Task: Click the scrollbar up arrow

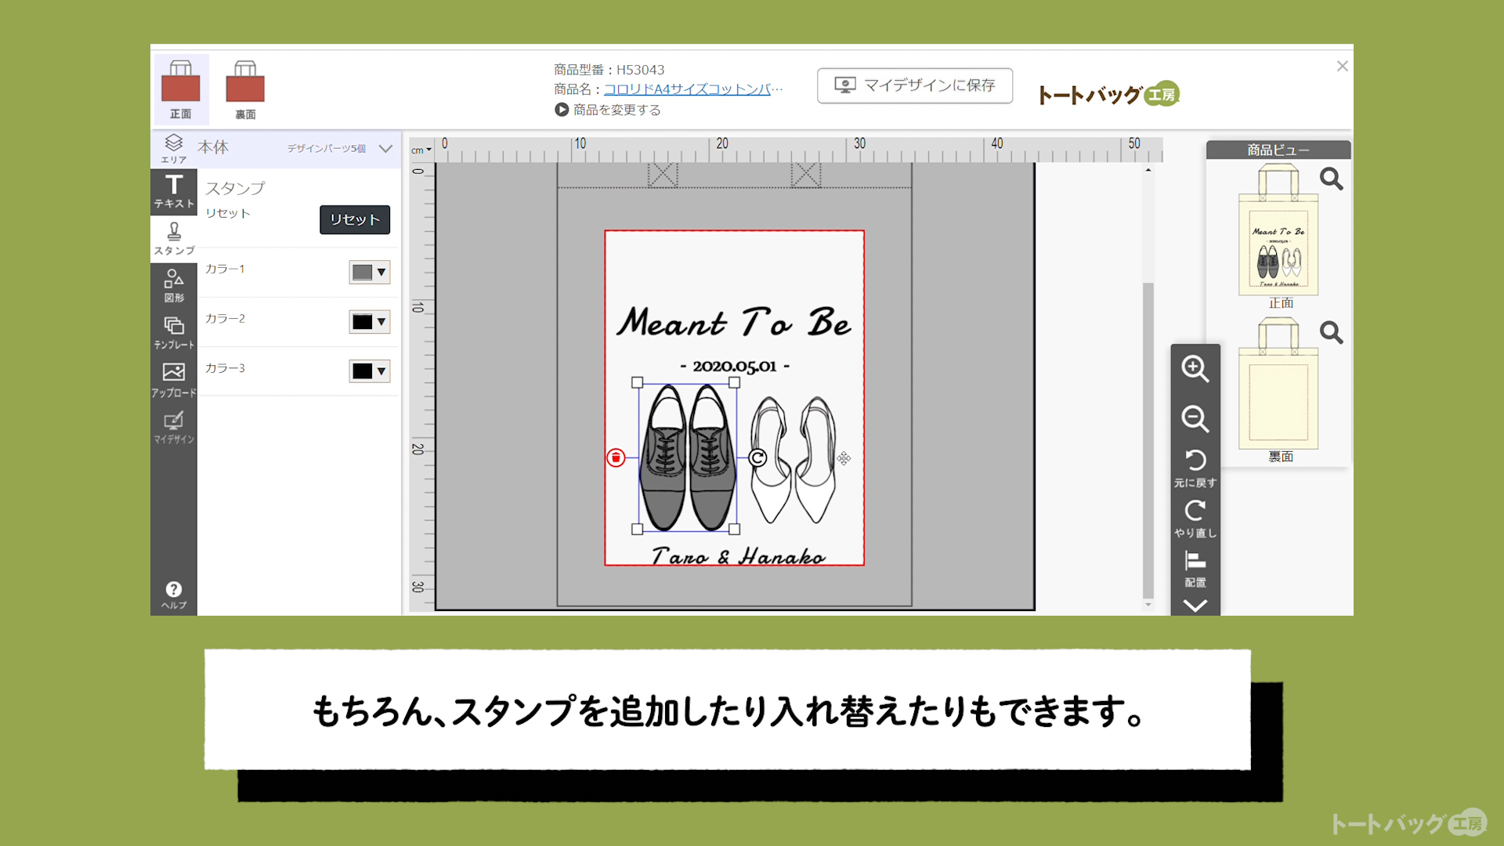Action: coord(1148,170)
